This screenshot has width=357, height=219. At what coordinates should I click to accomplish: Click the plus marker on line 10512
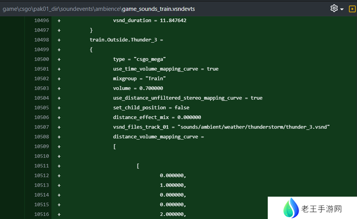59,175
